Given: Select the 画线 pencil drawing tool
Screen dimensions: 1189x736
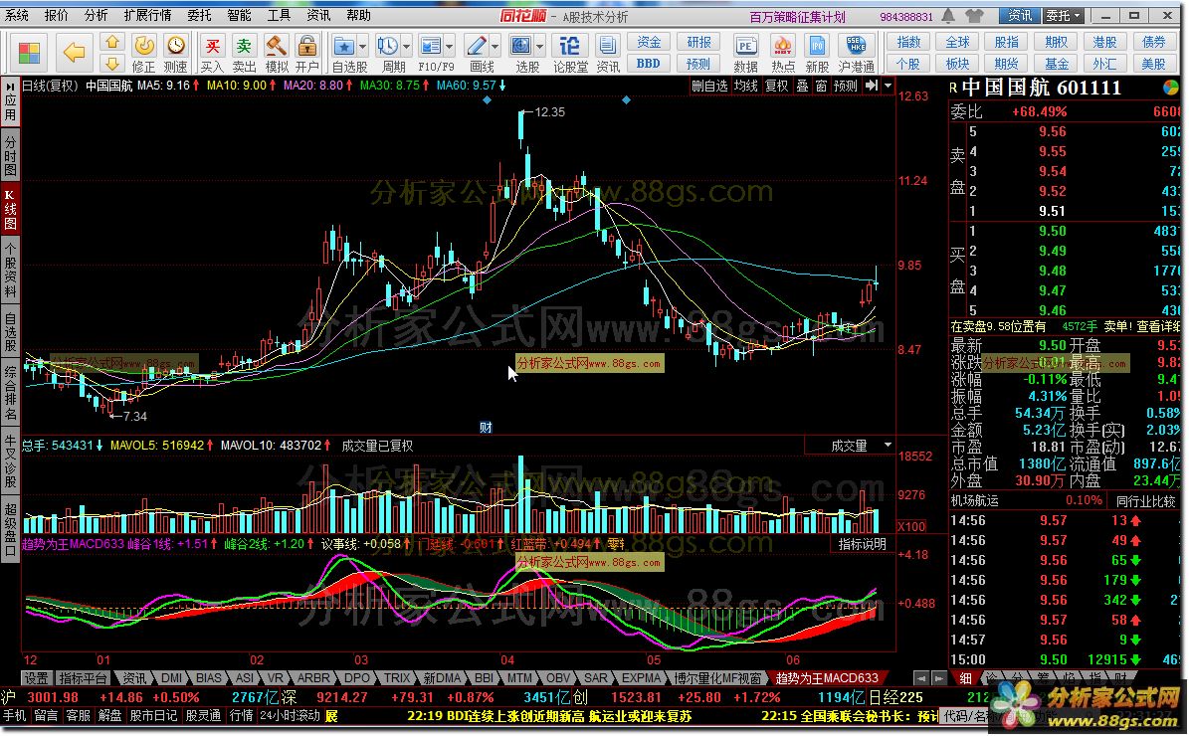Looking at the screenshot, I should (476, 46).
